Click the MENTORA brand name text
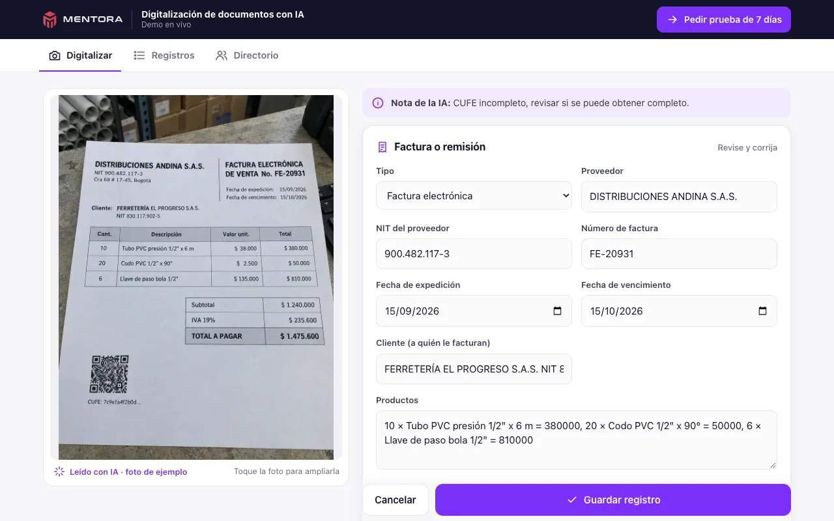This screenshot has height=521, width=834. coord(93,20)
